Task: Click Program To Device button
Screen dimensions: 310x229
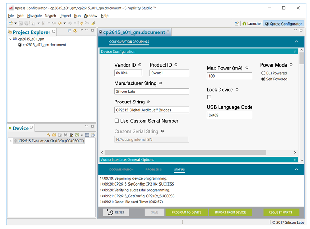Action: click(x=186, y=212)
